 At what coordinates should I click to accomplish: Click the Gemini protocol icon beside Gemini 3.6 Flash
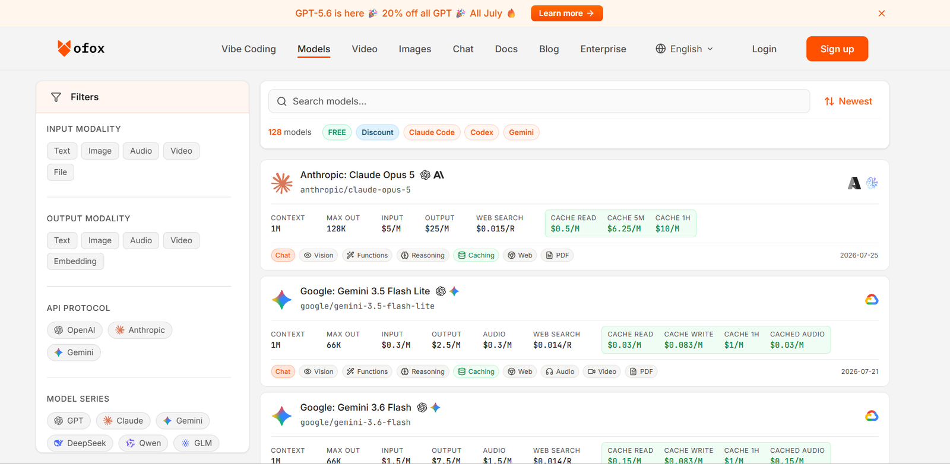click(x=436, y=408)
